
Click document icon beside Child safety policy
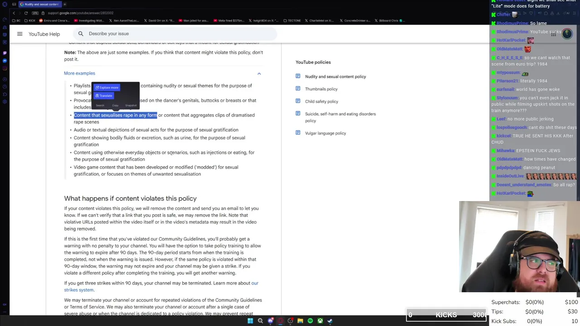click(x=298, y=101)
